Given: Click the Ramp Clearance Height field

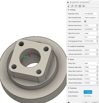Looking at the screenshot, I should point(90,75).
